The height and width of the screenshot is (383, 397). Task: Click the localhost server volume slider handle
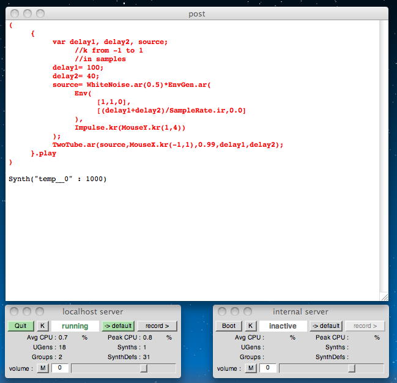(144, 368)
